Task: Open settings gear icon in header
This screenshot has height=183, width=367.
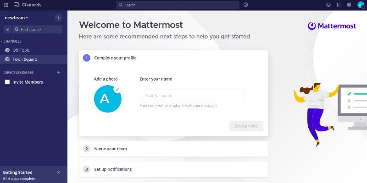Action: click(x=349, y=5)
